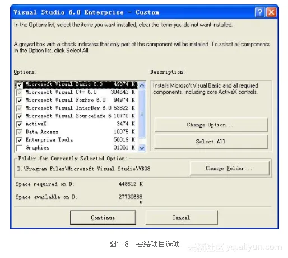Image resolution: width=288 pixels, height=258 pixels.
Task: Select the Microsoft Visual SourceSafe row
Action: tap(77, 116)
